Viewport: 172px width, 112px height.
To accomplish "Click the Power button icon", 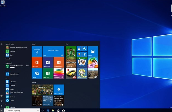I will pyautogui.click(x=2, y=106).
